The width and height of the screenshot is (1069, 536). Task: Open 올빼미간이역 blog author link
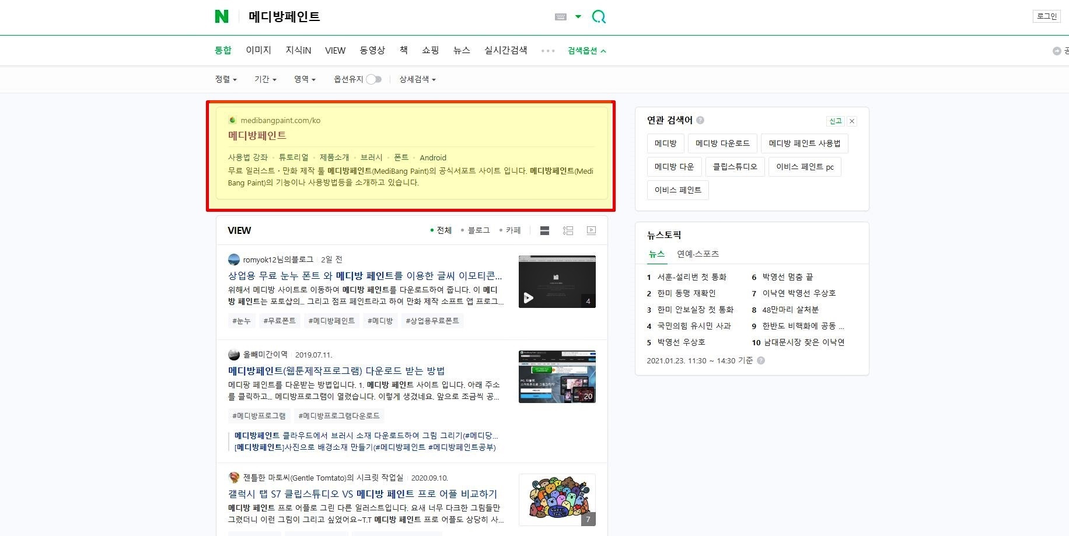pos(265,355)
